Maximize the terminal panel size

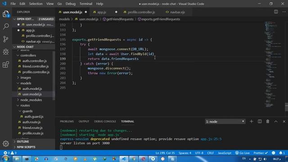point(276,121)
